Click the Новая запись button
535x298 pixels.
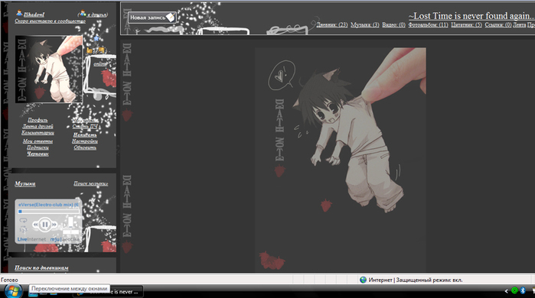(x=152, y=18)
